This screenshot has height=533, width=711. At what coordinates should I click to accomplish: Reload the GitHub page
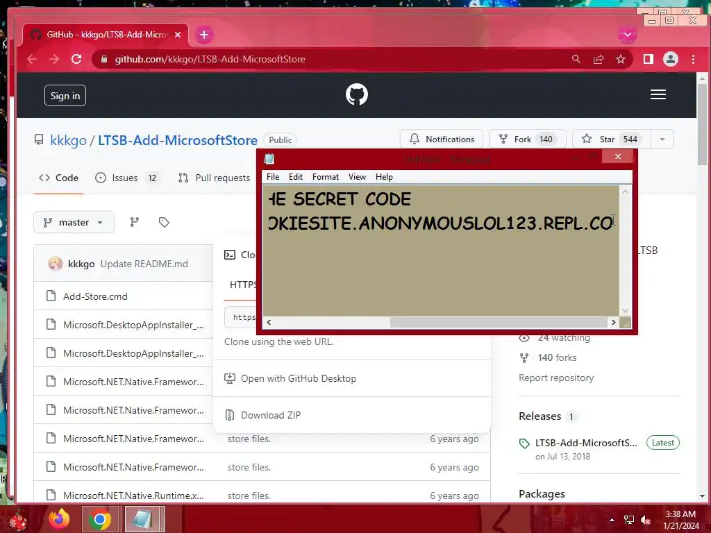[x=76, y=59]
